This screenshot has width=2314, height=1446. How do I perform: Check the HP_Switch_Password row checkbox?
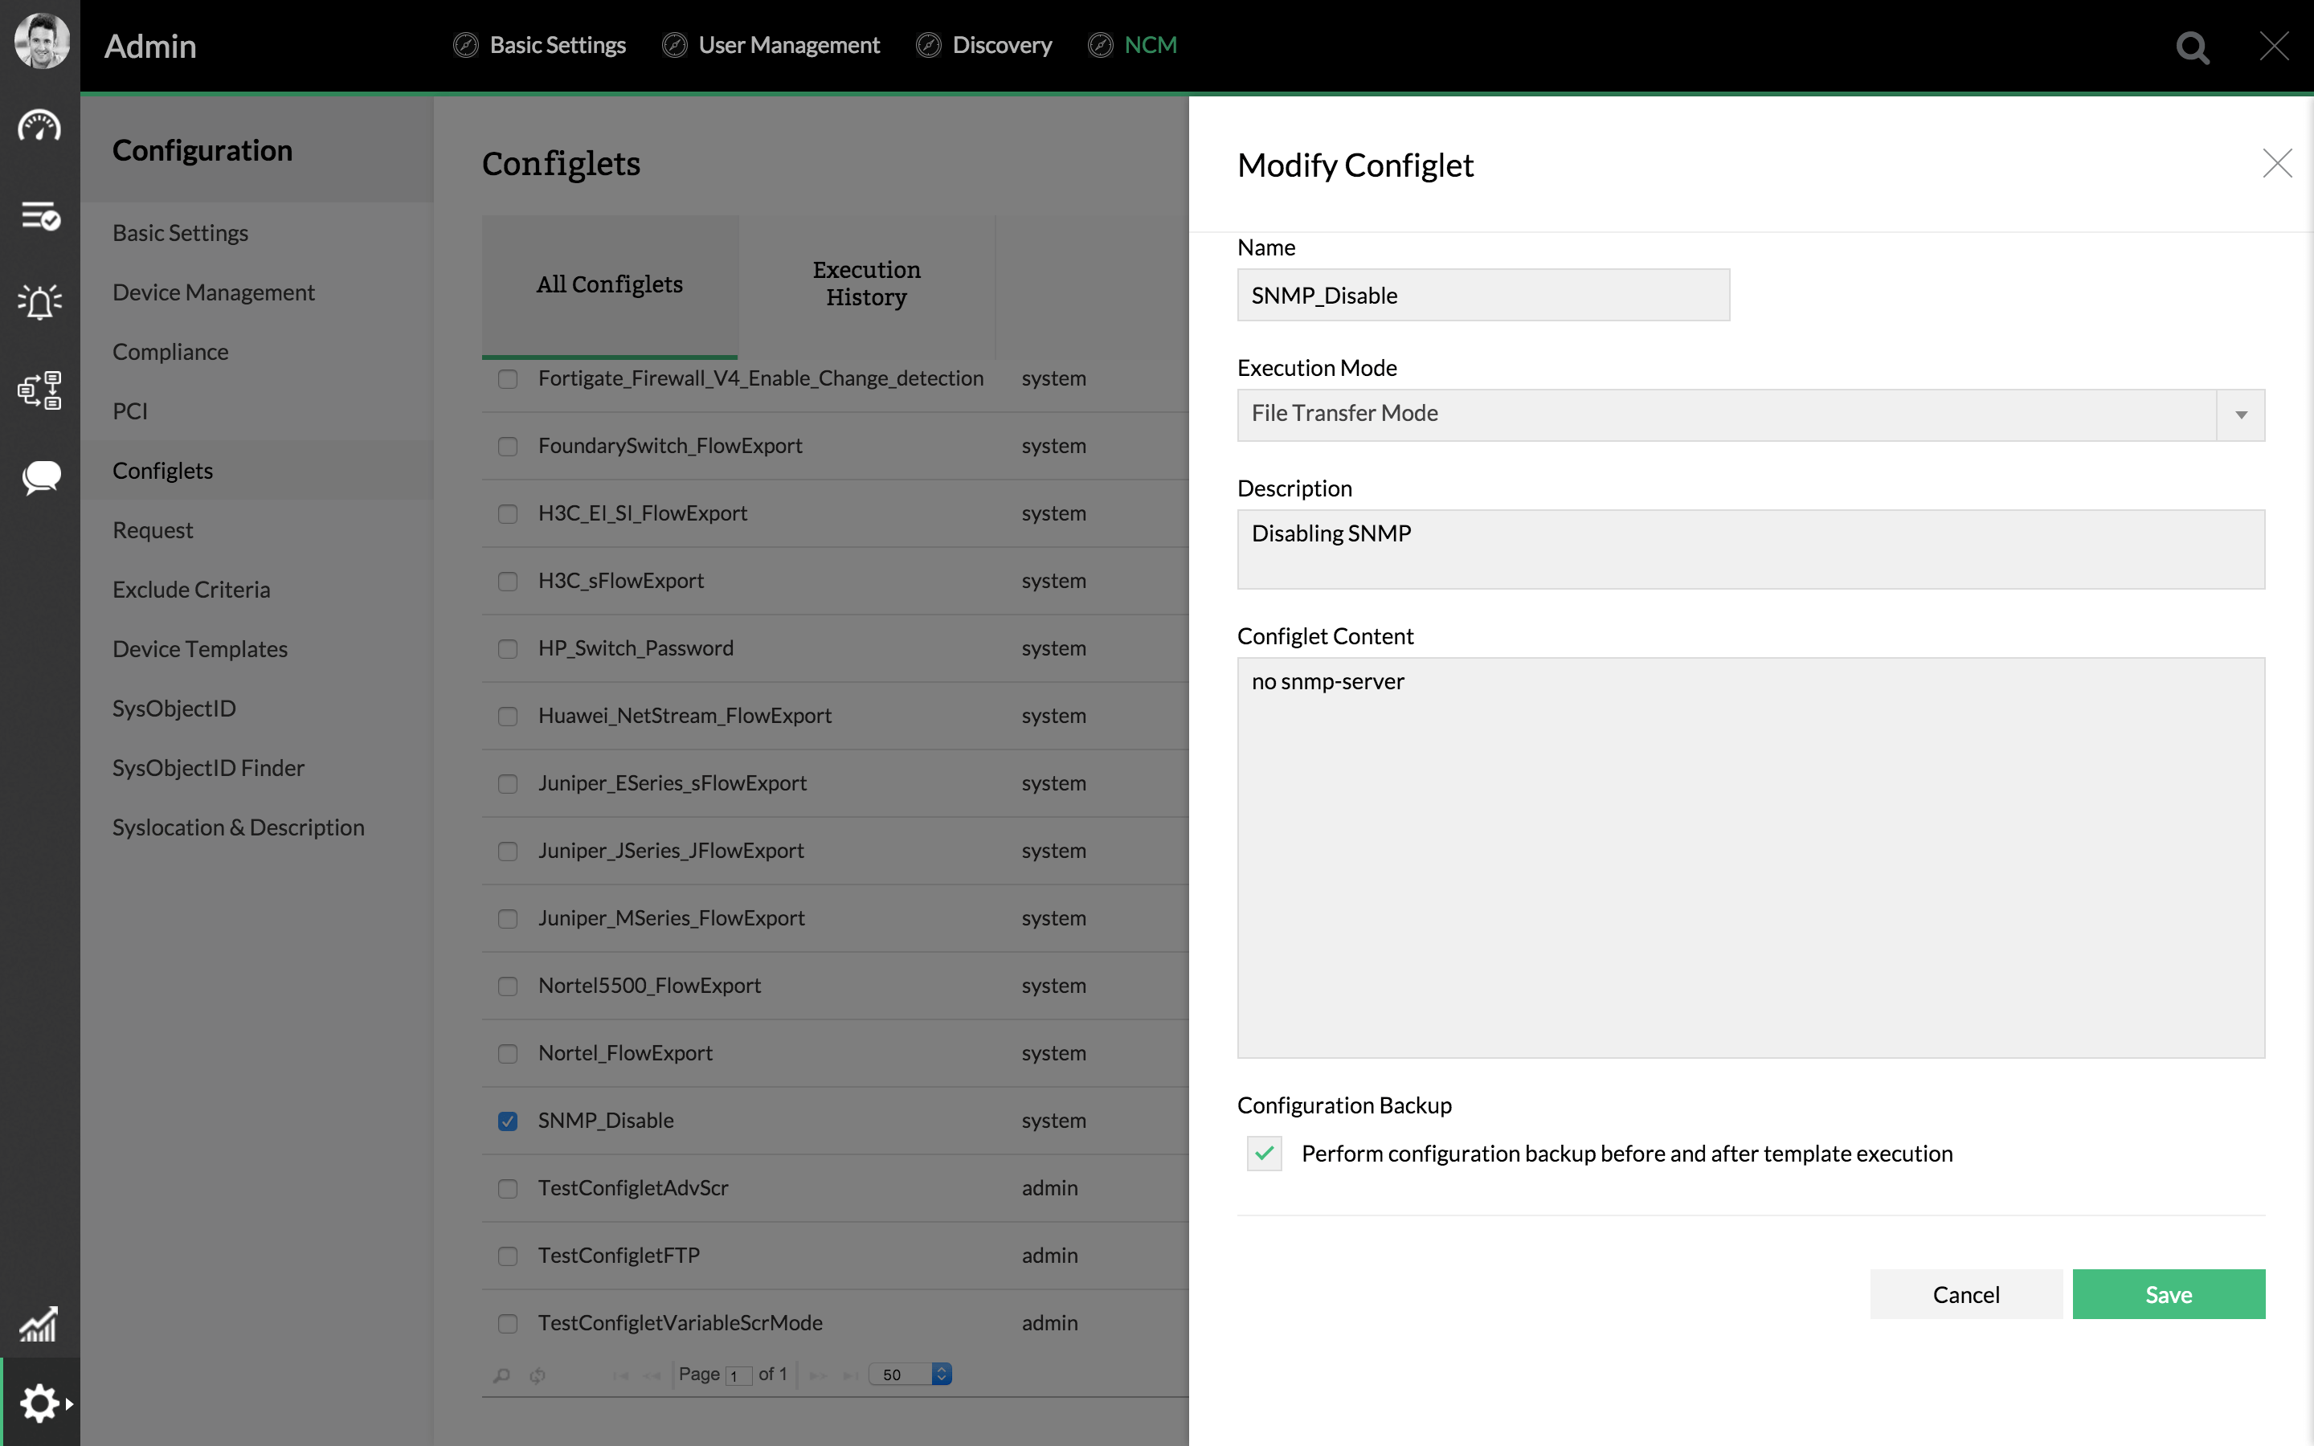tap(508, 649)
